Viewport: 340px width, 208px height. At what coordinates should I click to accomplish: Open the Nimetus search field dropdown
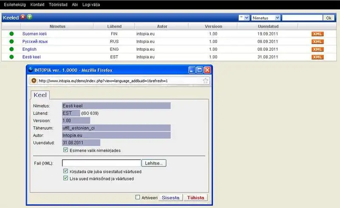pos(266,18)
